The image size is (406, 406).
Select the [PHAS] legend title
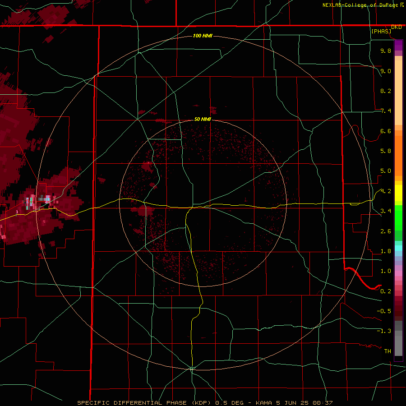381,32
